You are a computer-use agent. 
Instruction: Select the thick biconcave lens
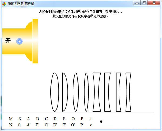(97, 92)
